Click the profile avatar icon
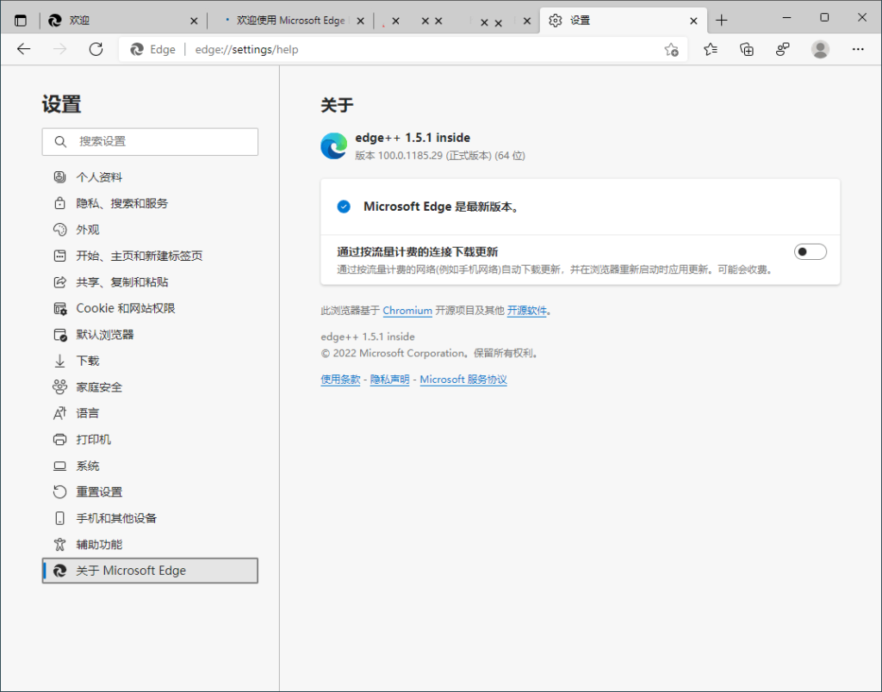Viewport: 882px width, 692px height. (820, 49)
